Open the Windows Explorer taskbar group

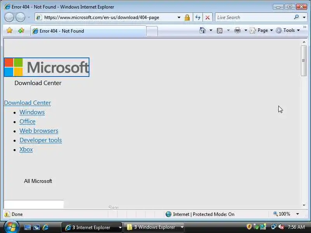coord(154,227)
